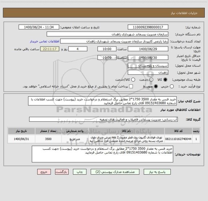Click the need number field 1100092398000017
The height and width of the screenshot is (201, 208).
coord(148,27)
